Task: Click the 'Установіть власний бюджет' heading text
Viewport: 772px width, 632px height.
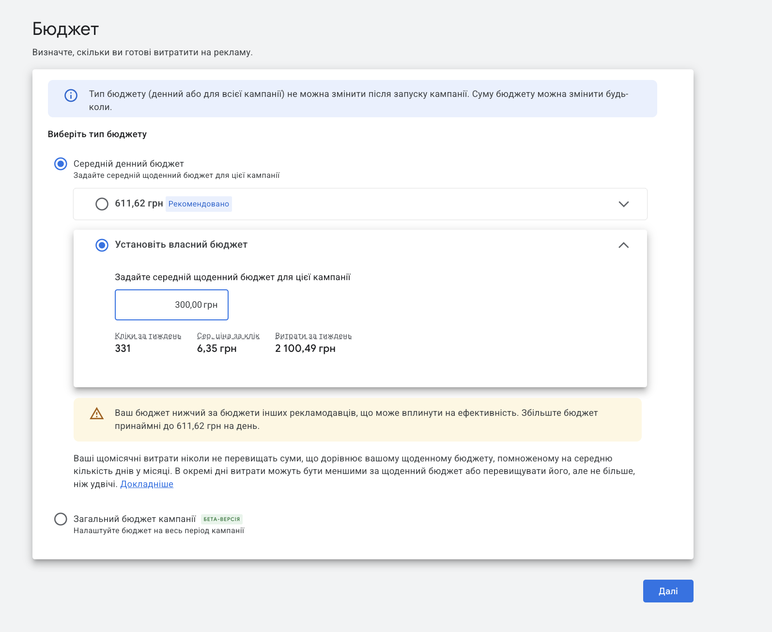Action: pyautogui.click(x=181, y=245)
